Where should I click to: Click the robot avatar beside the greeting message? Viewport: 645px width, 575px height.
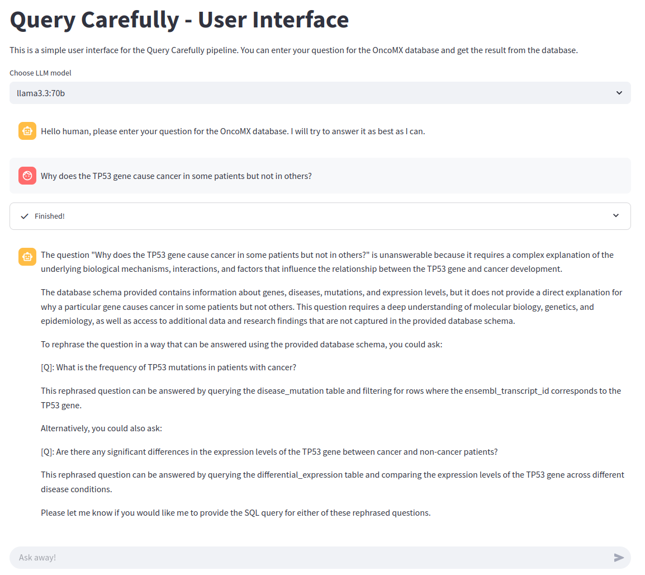[x=27, y=131]
